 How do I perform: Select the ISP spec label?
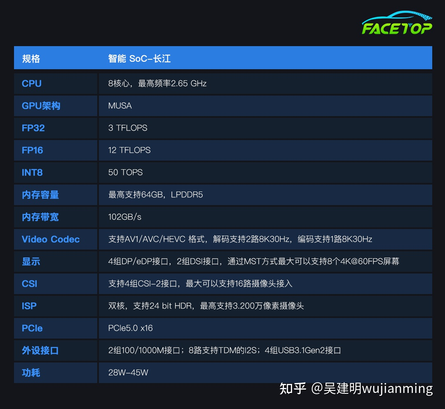[29, 306]
